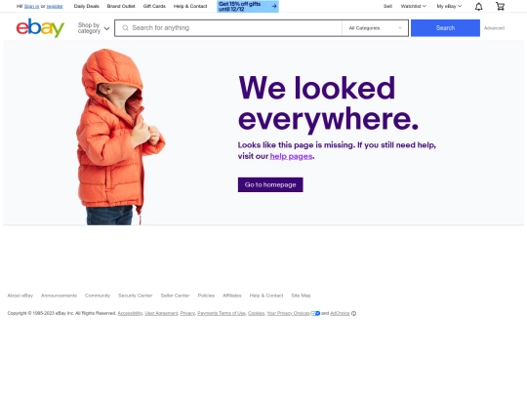This screenshot has width=527, height=395.
Task: Follow the help pages link
Action: (x=291, y=156)
